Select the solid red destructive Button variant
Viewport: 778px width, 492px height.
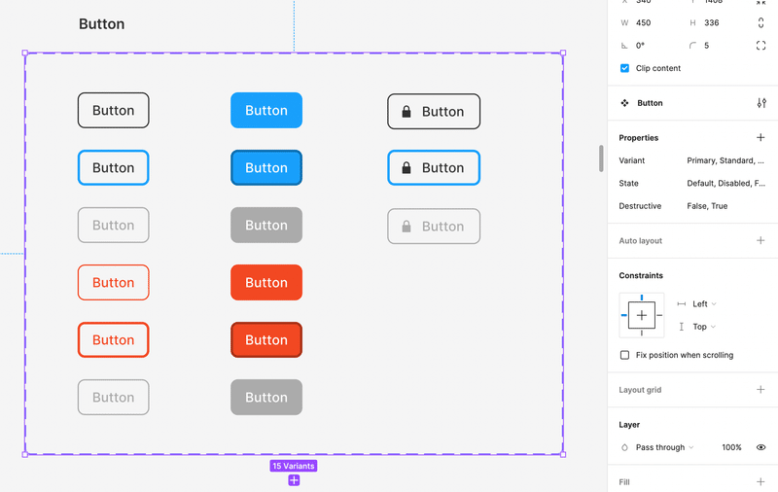266,282
